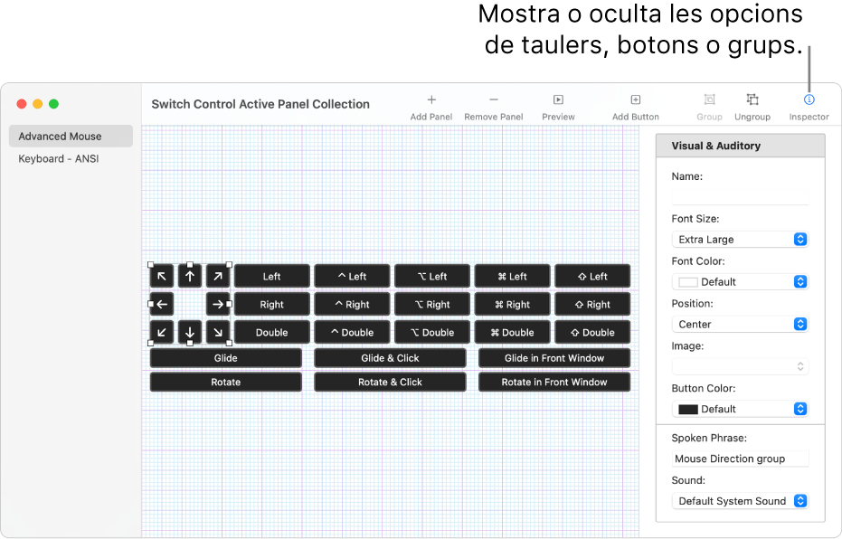842x539 pixels.
Task: Click the black Button Color swatch
Action: 688,410
